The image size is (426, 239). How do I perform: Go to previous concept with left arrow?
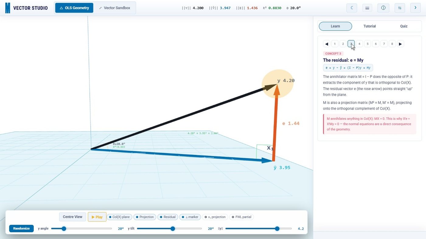pyautogui.click(x=327, y=44)
